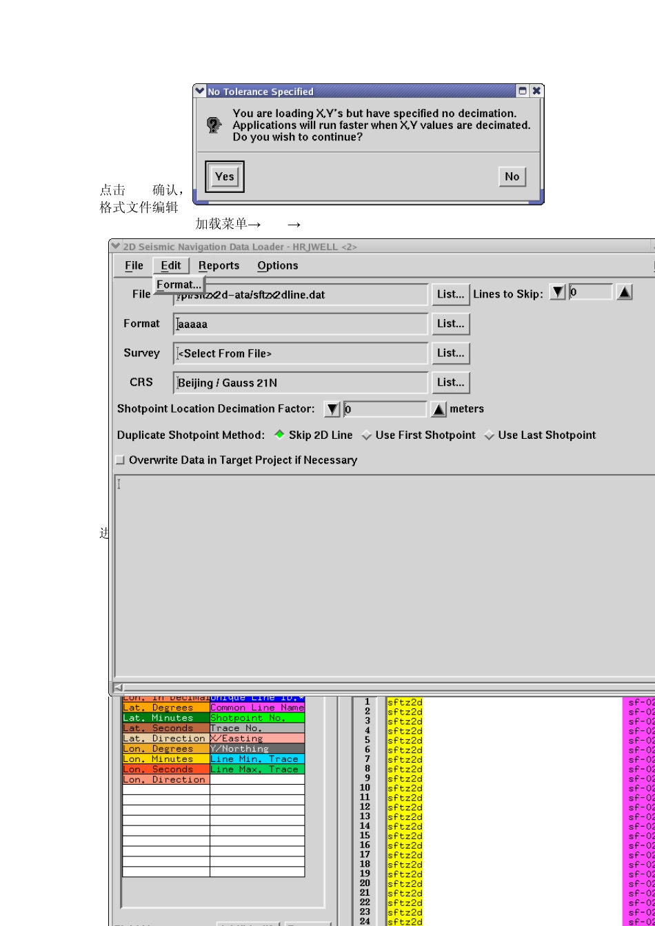Decrease Shotpoint Location Decimation Factor
Screen dimensions: 655x926
point(332,409)
